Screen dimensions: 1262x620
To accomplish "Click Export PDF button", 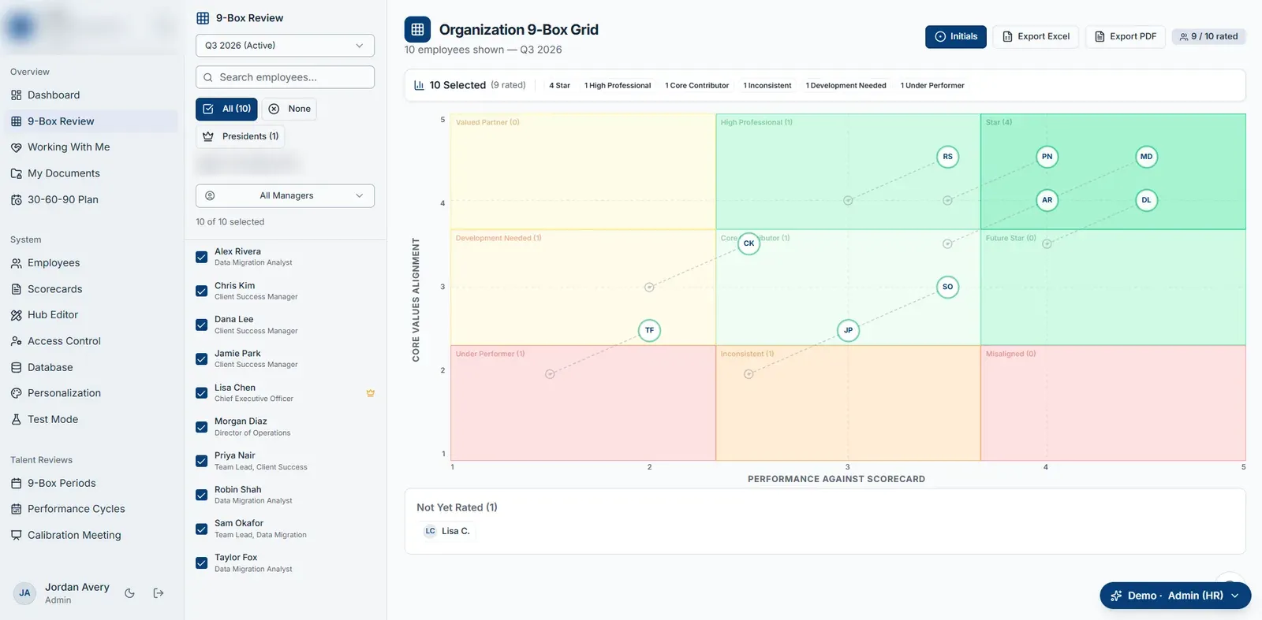I will click(1126, 36).
